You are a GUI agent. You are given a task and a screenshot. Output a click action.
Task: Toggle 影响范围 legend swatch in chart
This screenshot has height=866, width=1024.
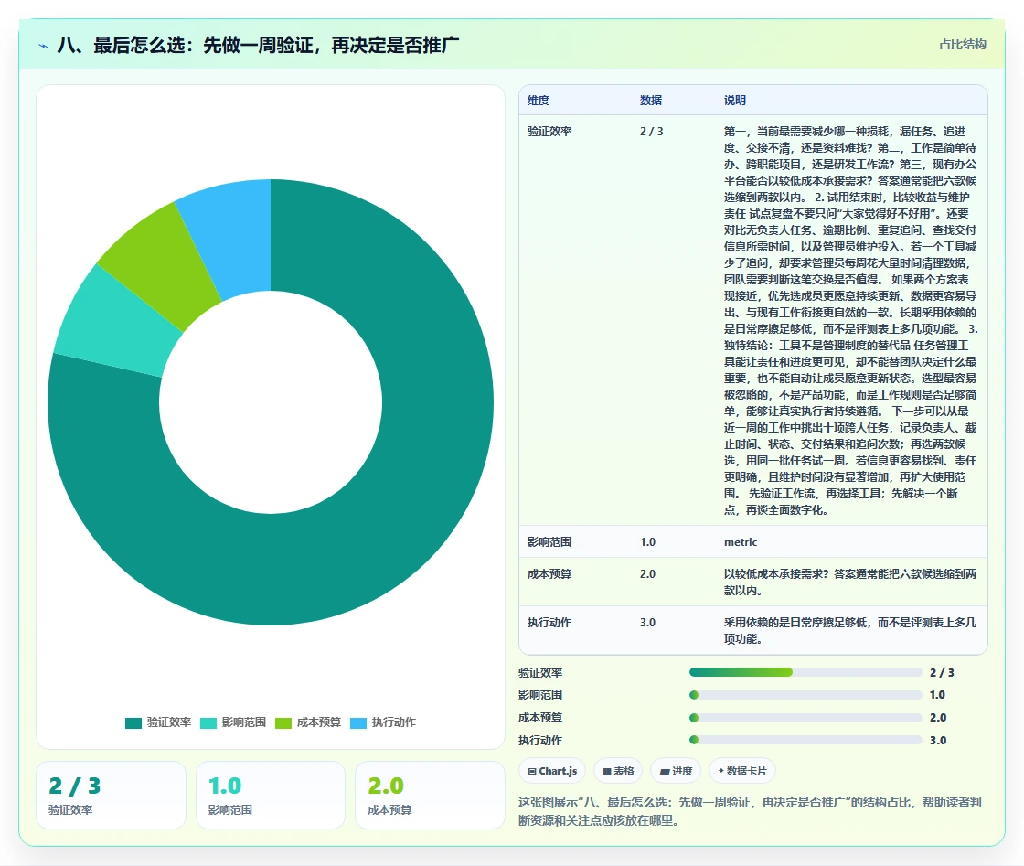(208, 723)
